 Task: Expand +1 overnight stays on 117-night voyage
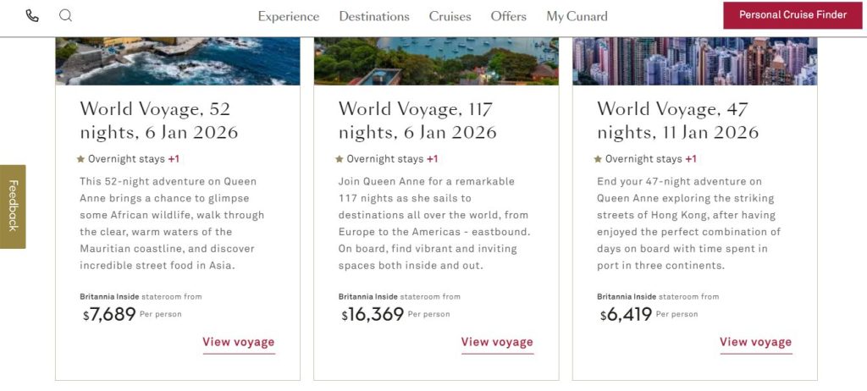[x=432, y=159]
